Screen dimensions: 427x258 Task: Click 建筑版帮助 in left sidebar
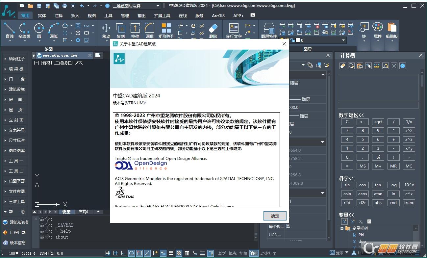15,222
